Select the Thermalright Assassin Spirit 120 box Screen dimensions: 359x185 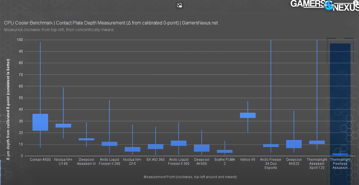click(x=317, y=142)
